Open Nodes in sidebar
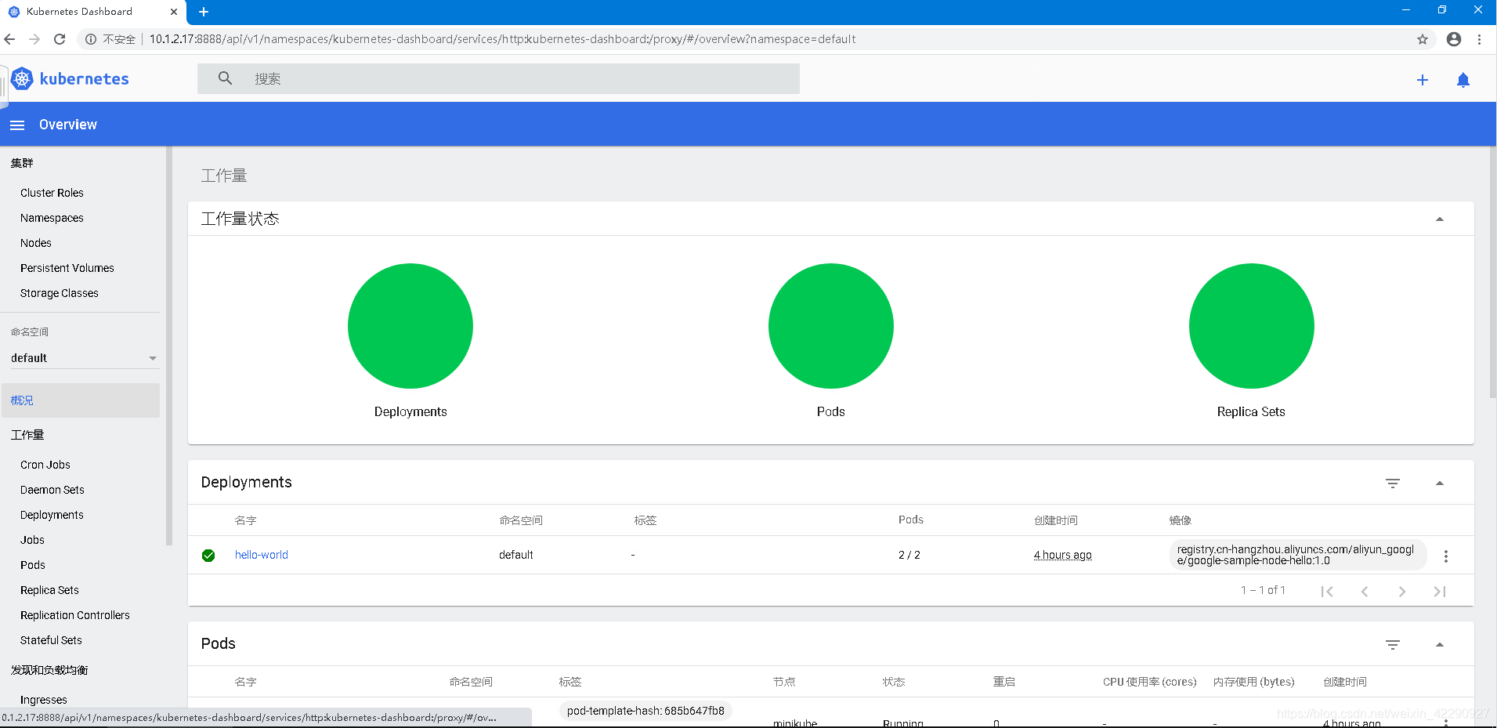 [x=36, y=243]
